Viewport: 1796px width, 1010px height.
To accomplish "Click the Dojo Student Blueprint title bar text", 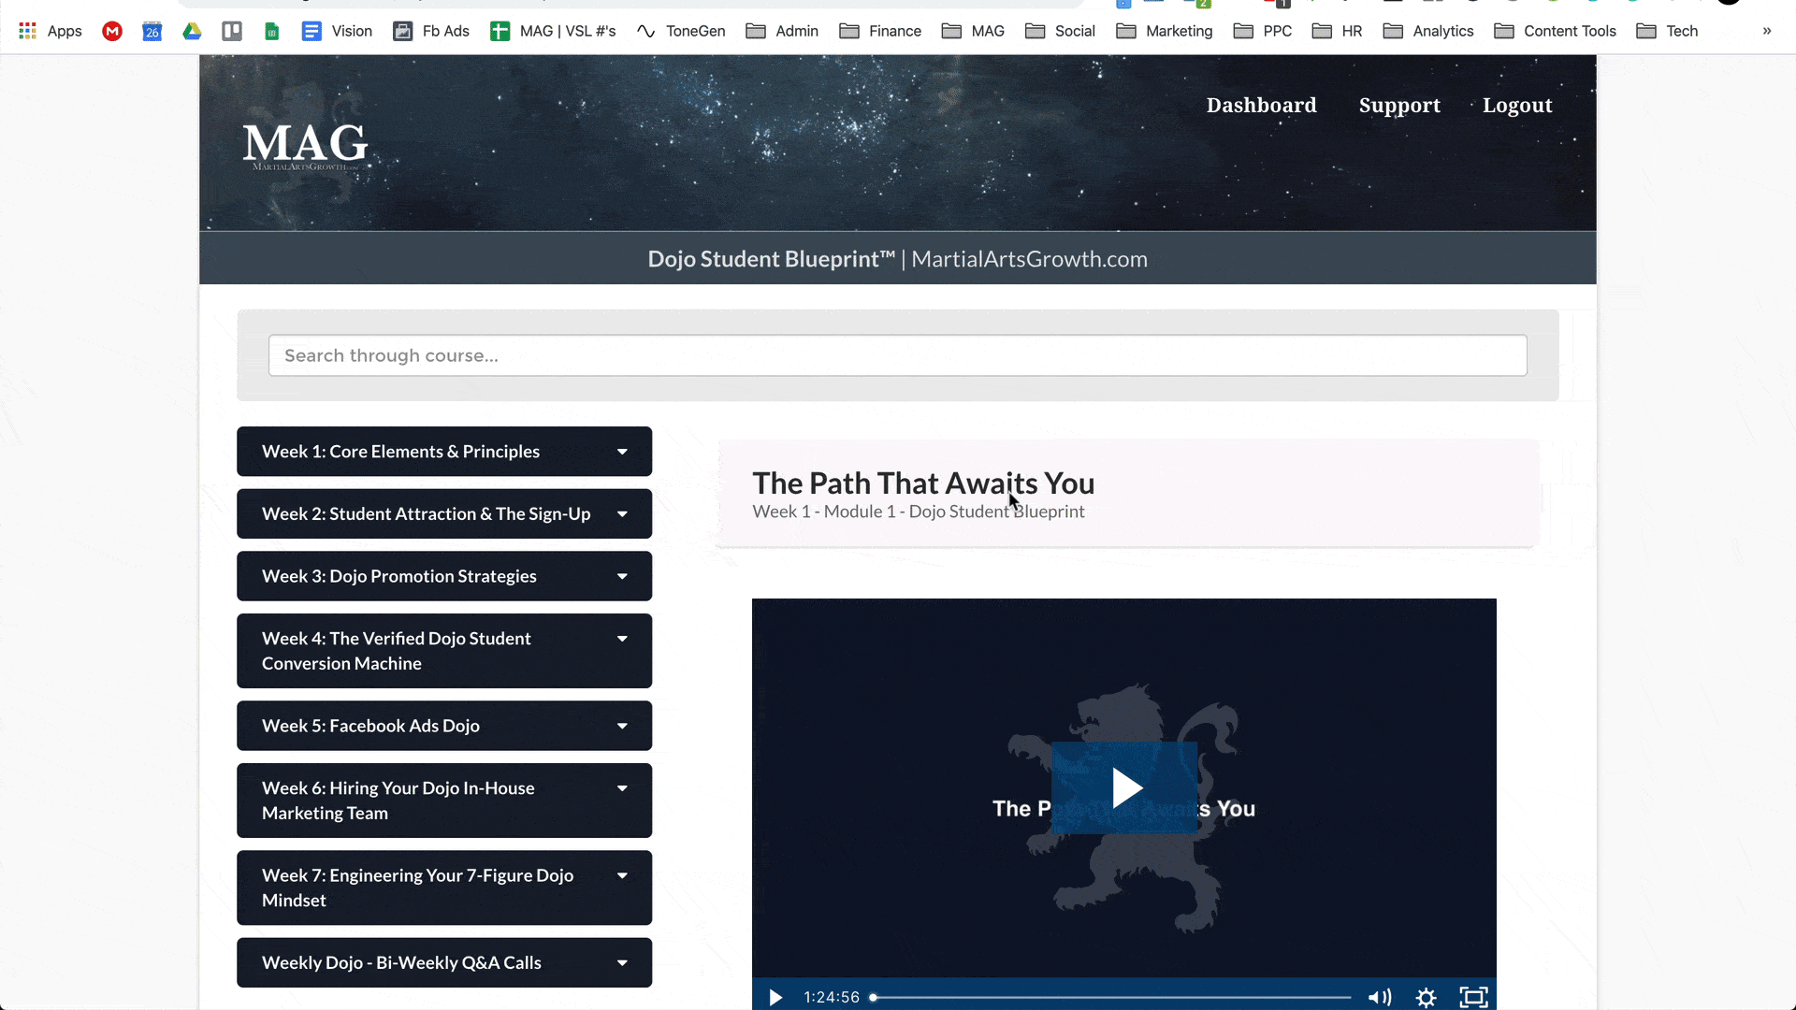I will point(897,259).
